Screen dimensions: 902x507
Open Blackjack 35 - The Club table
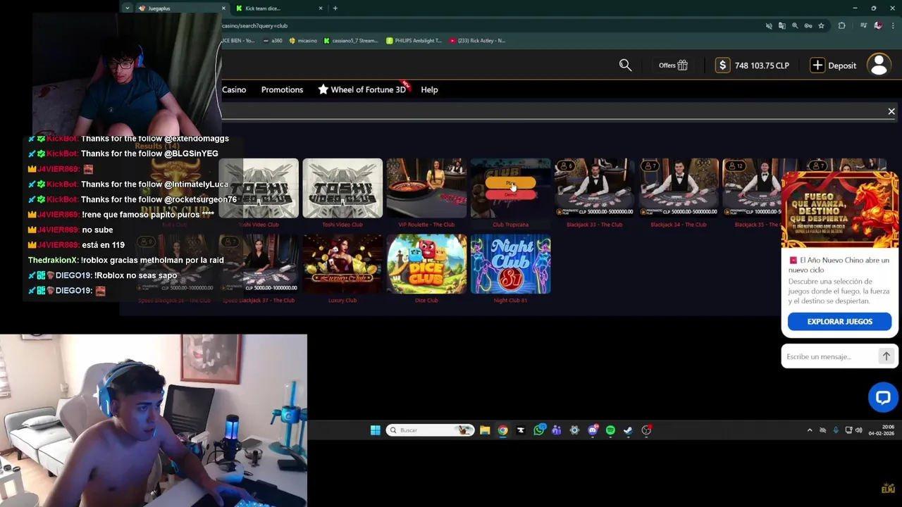click(x=752, y=188)
